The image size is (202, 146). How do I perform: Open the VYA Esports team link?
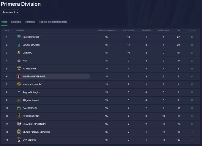[x=29, y=140]
